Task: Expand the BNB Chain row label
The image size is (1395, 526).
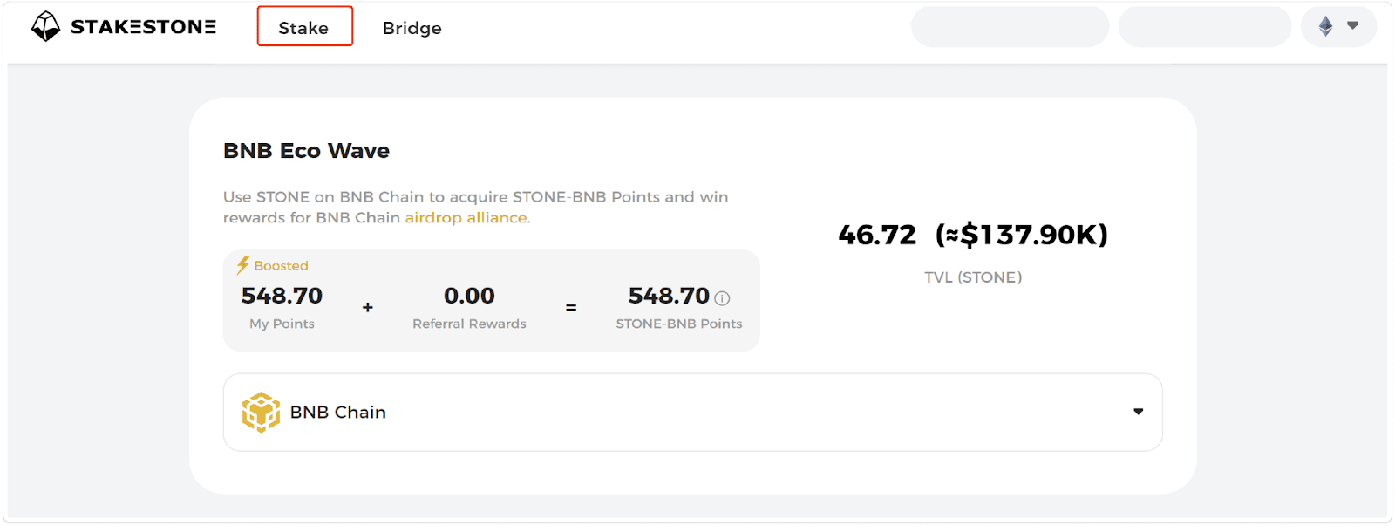Action: tap(337, 412)
